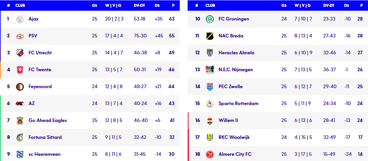Screen dimensions: 368x161
Task: Open the AZ team name link
Action: (x=31, y=103)
